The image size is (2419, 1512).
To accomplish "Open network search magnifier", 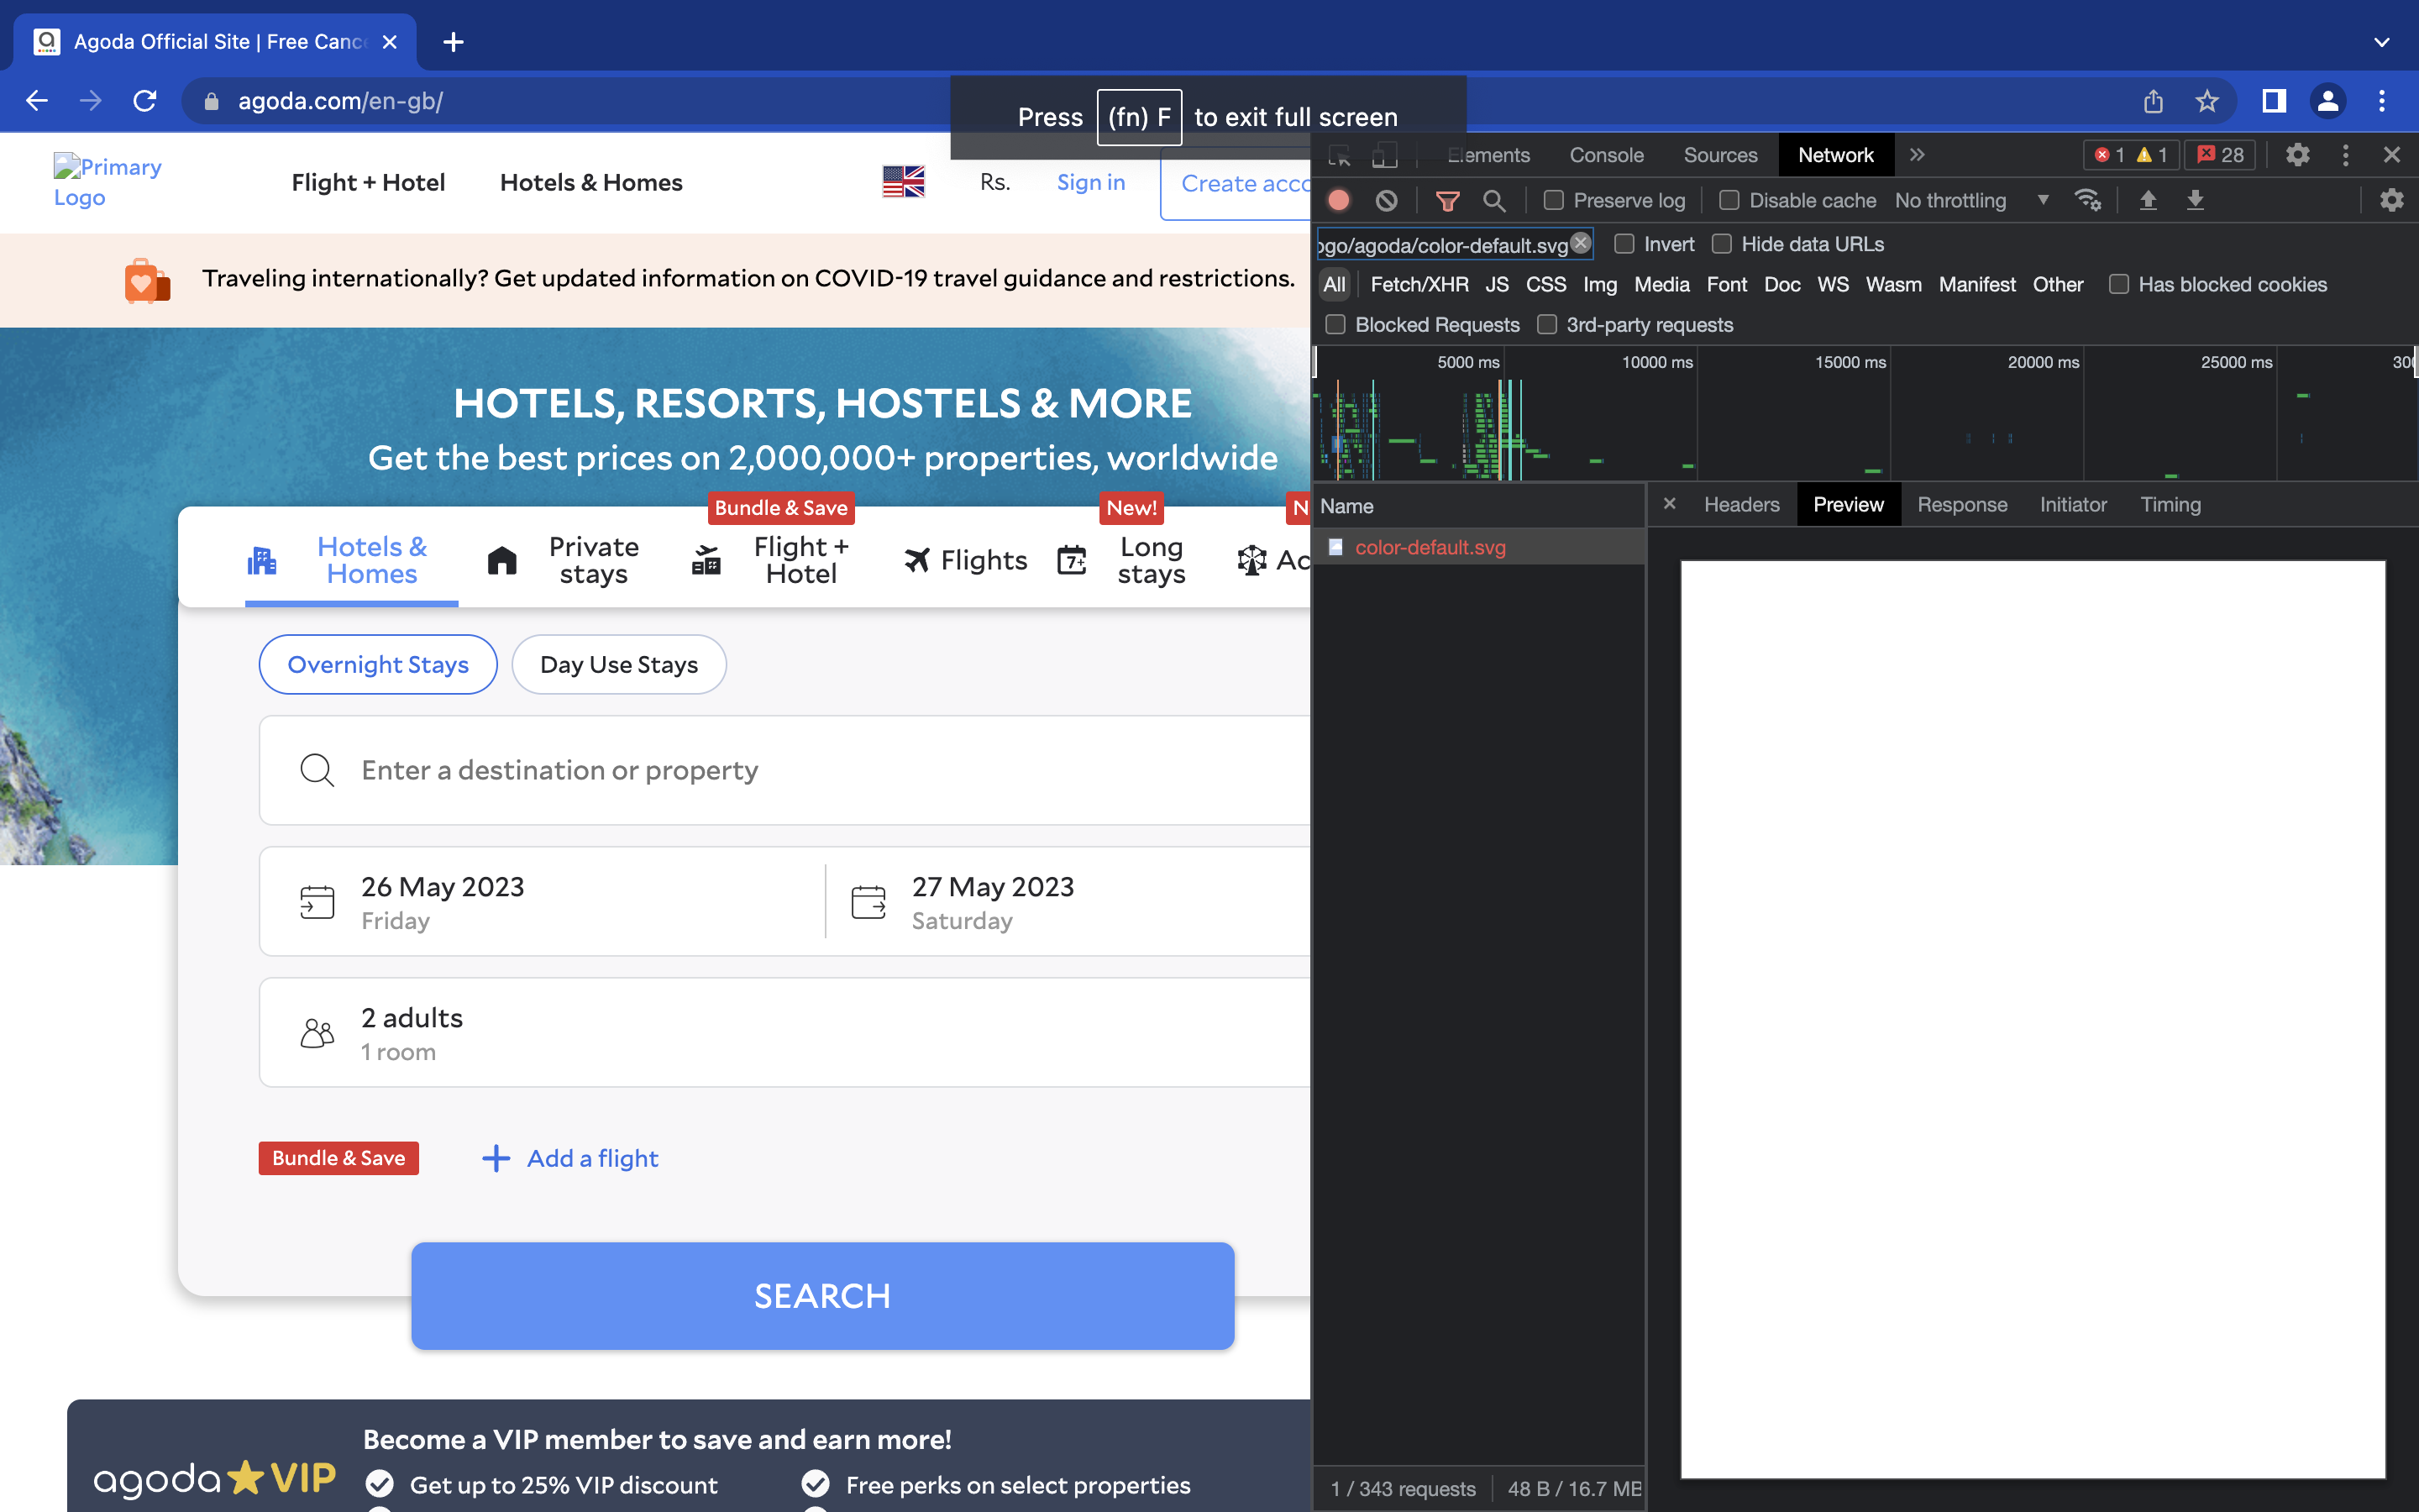I will (x=1493, y=200).
